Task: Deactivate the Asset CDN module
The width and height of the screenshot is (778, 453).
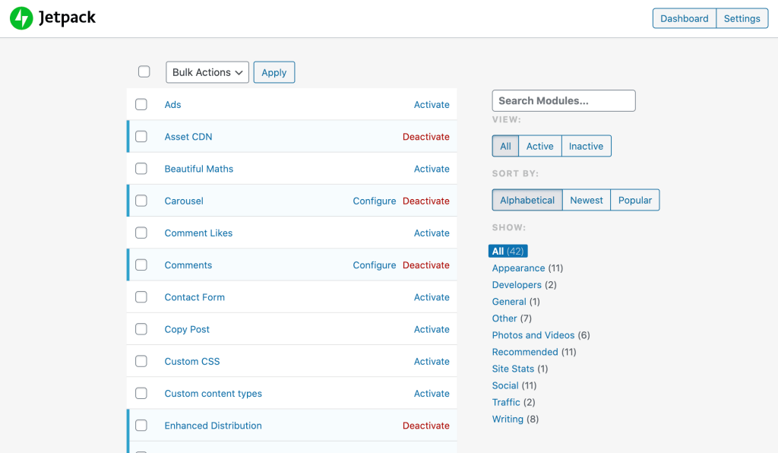Action: [425, 137]
